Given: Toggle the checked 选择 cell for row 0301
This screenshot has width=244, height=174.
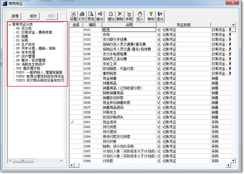Looking at the screenshot, I should (76, 122).
